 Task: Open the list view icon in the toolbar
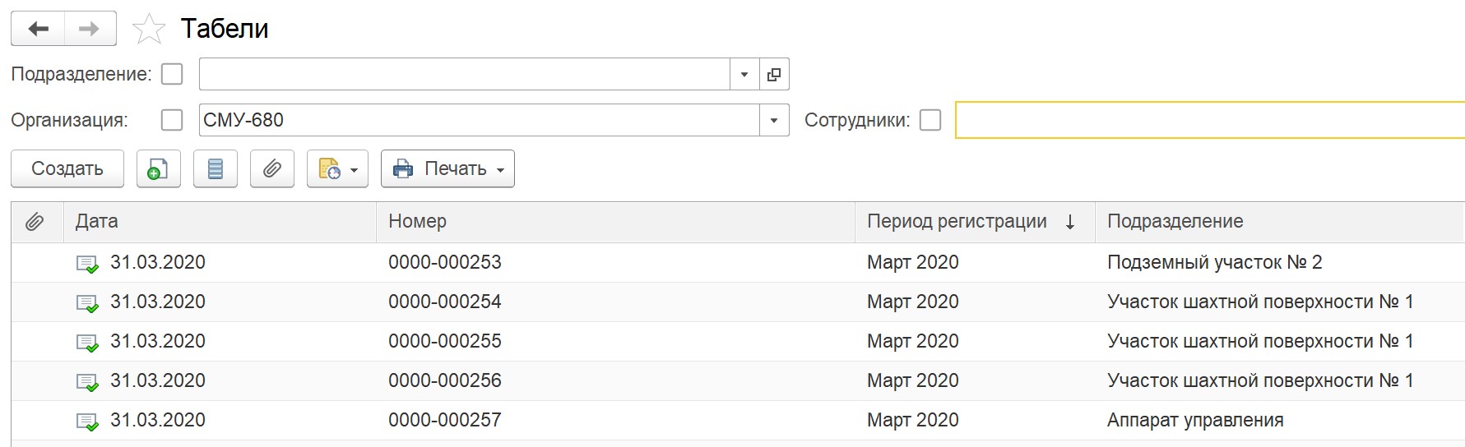pyautogui.click(x=216, y=168)
